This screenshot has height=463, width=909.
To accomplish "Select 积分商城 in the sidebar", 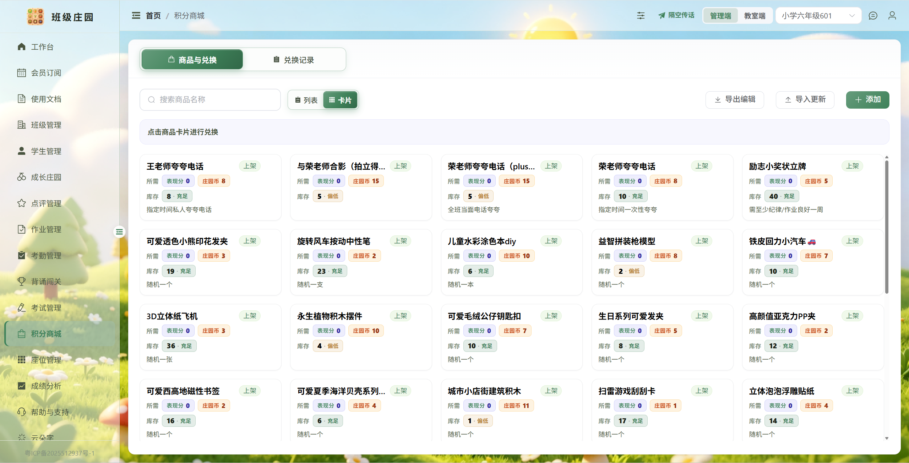I will (x=60, y=334).
